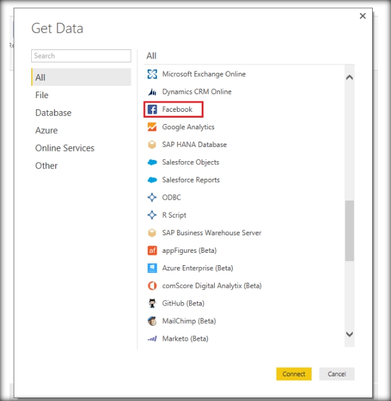Choose the Dynamics CRM Online icon
This screenshot has width=391, height=401.
[152, 92]
